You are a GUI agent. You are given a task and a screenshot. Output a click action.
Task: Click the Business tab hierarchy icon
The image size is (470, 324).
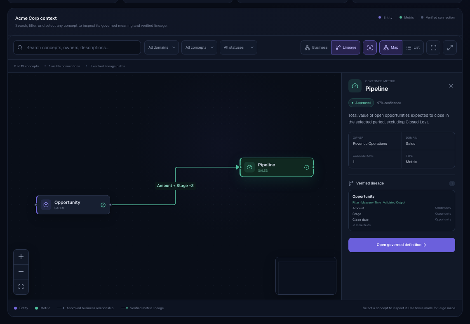coord(307,48)
